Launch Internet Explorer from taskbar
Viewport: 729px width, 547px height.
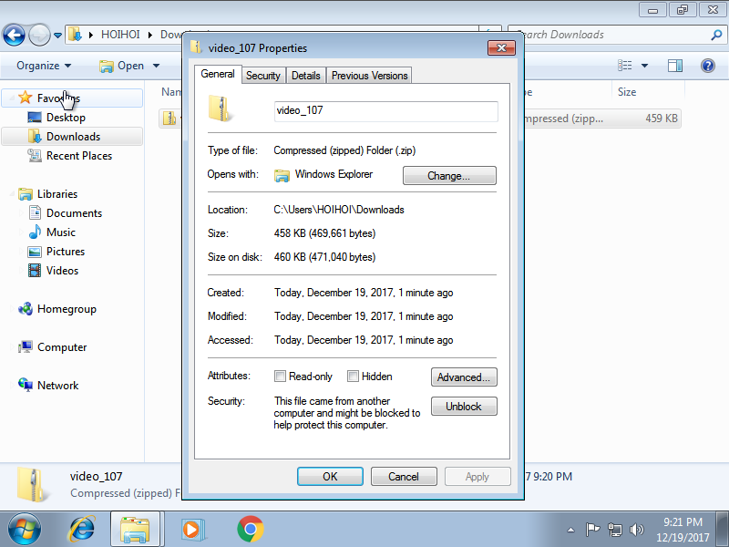(x=82, y=530)
